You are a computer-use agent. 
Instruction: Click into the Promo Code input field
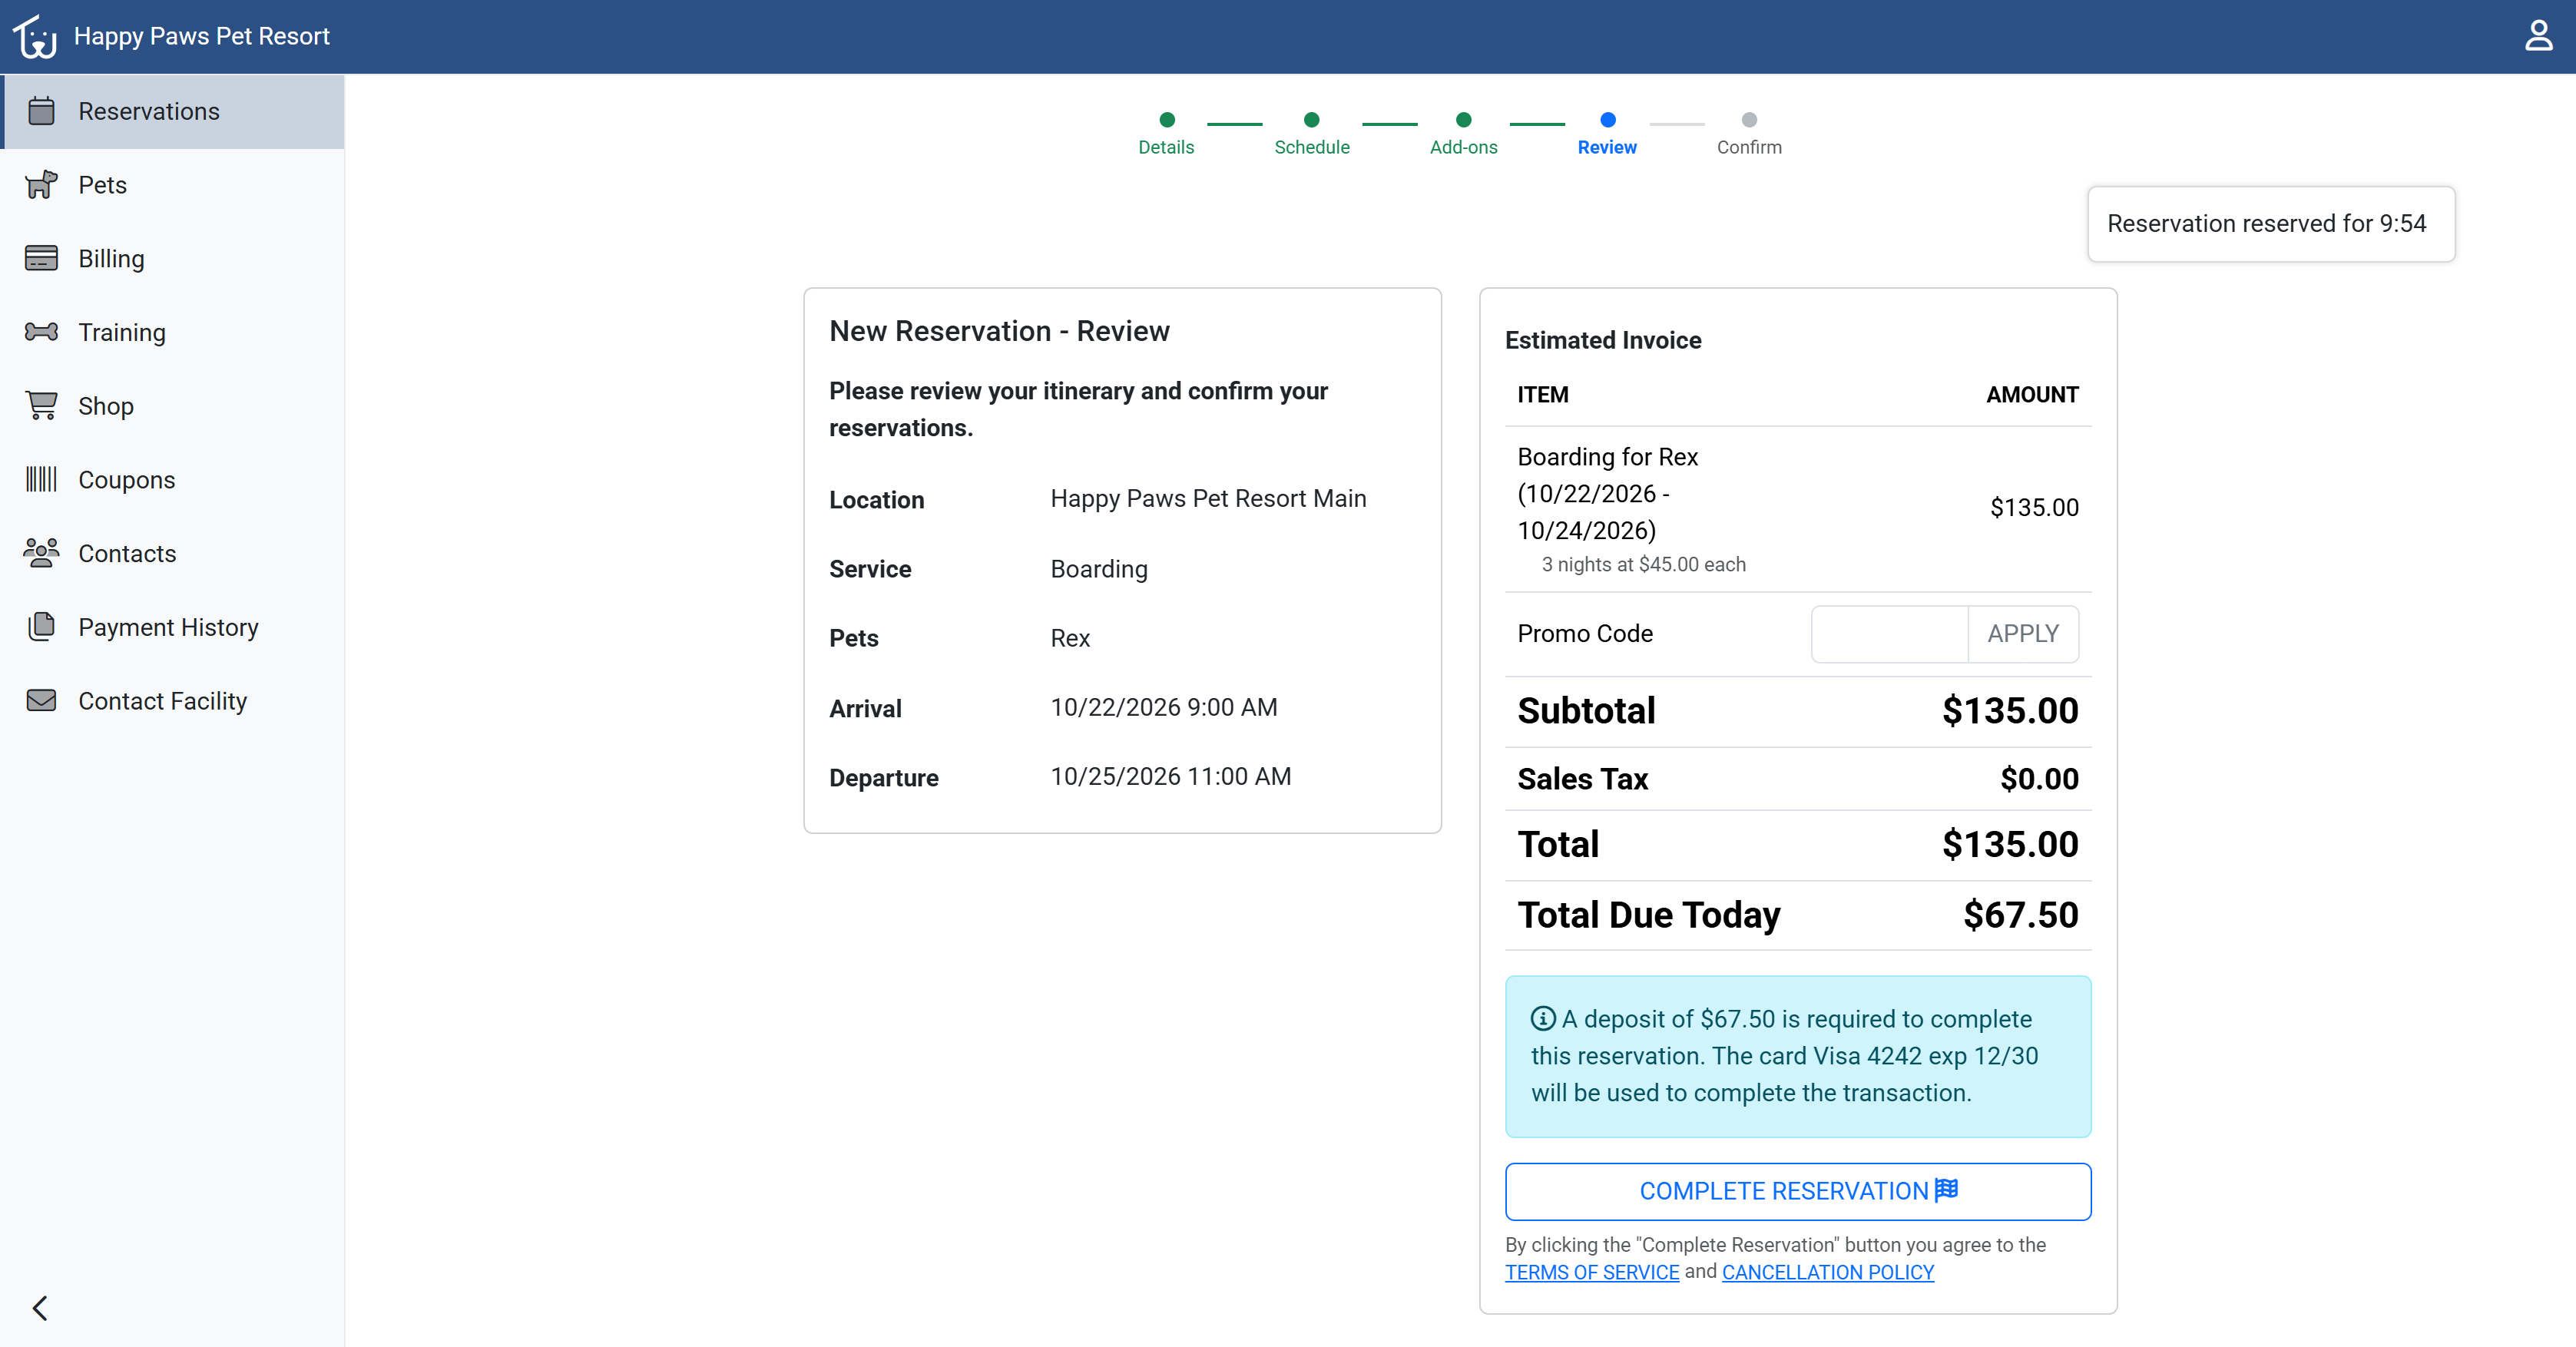tap(1889, 634)
